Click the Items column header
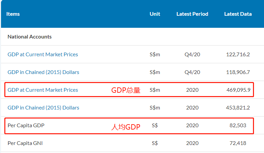264x153 pixels. (13, 14)
